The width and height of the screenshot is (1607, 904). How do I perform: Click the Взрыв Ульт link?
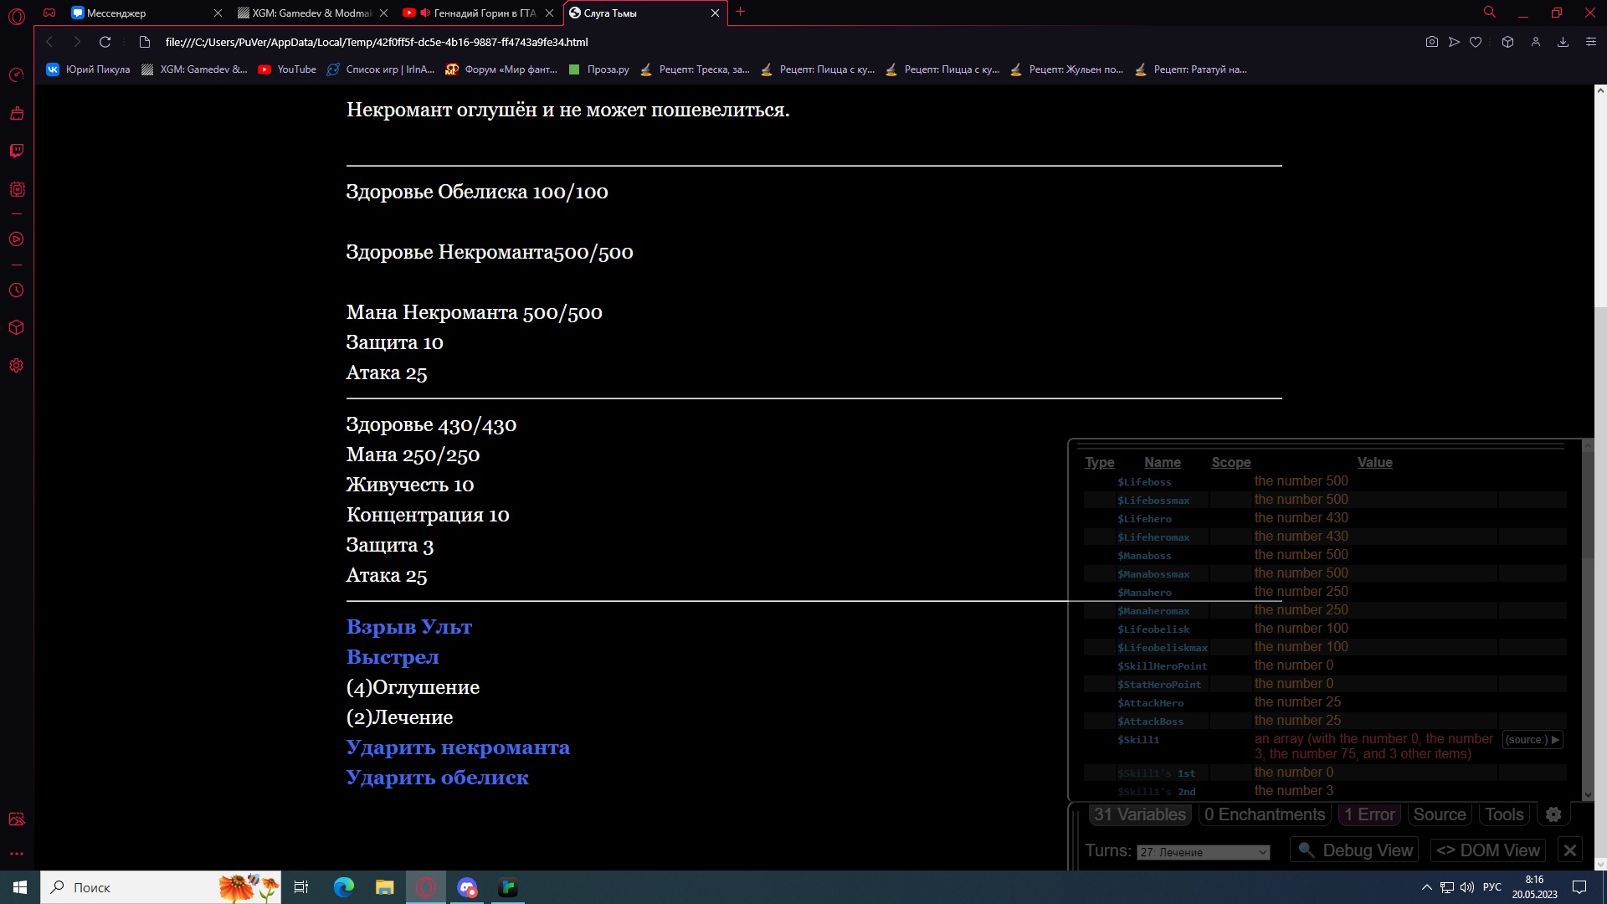pos(408,627)
